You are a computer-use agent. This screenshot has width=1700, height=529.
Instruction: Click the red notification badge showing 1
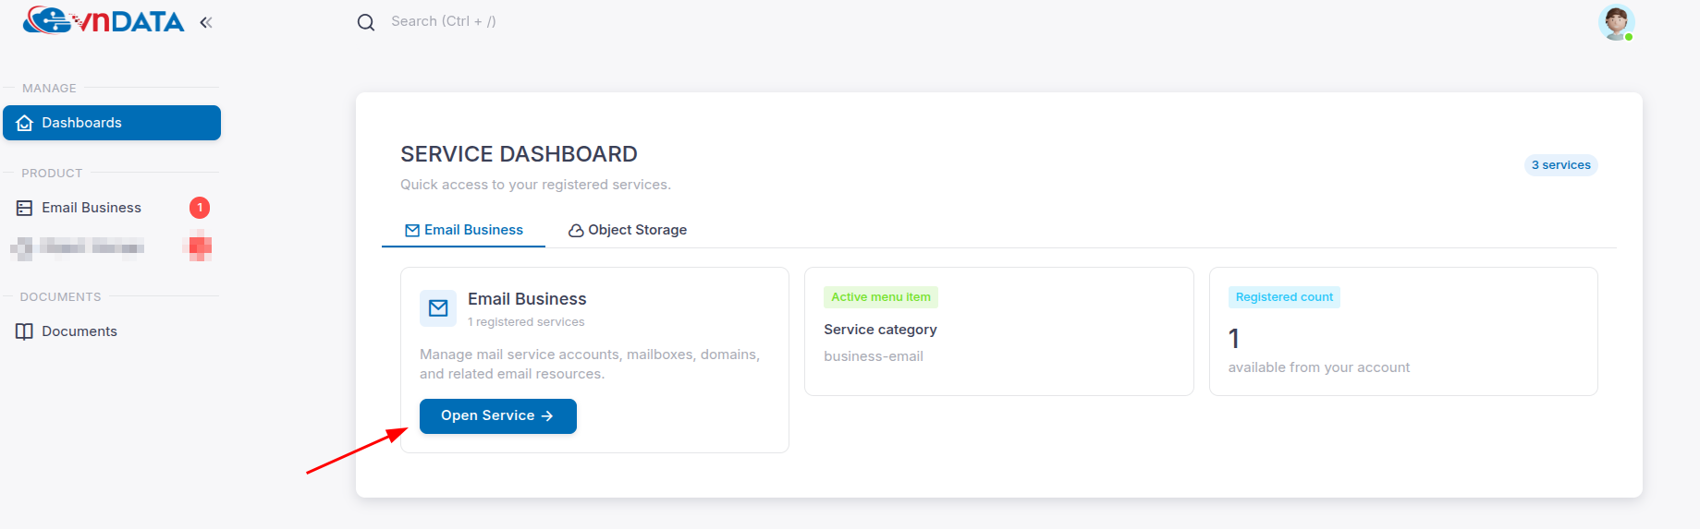tap(200, 208)
